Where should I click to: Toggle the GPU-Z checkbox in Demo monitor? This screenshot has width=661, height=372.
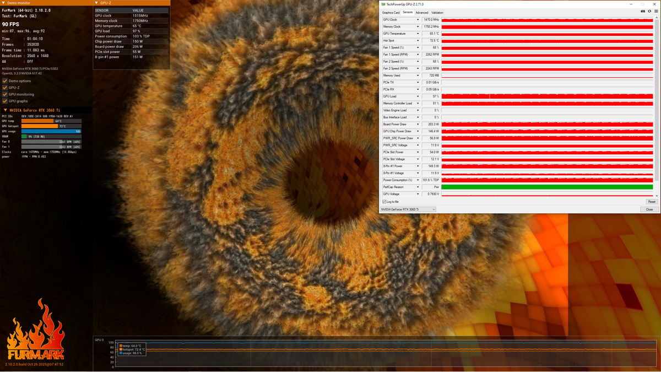click(5, 88)
